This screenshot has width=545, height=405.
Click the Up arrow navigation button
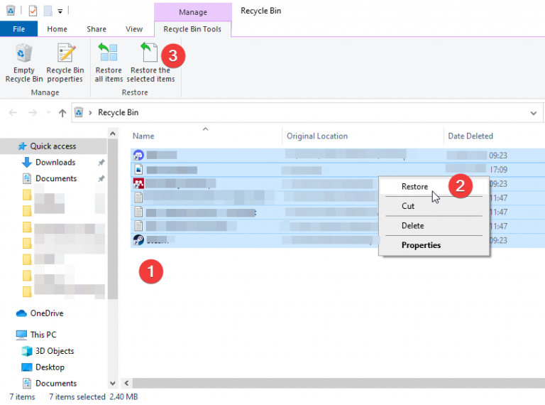[62, 112]
